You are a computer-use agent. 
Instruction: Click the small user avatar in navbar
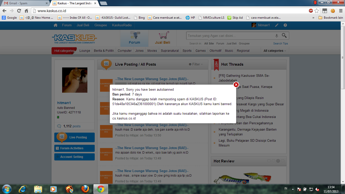(x=254, y=25)
